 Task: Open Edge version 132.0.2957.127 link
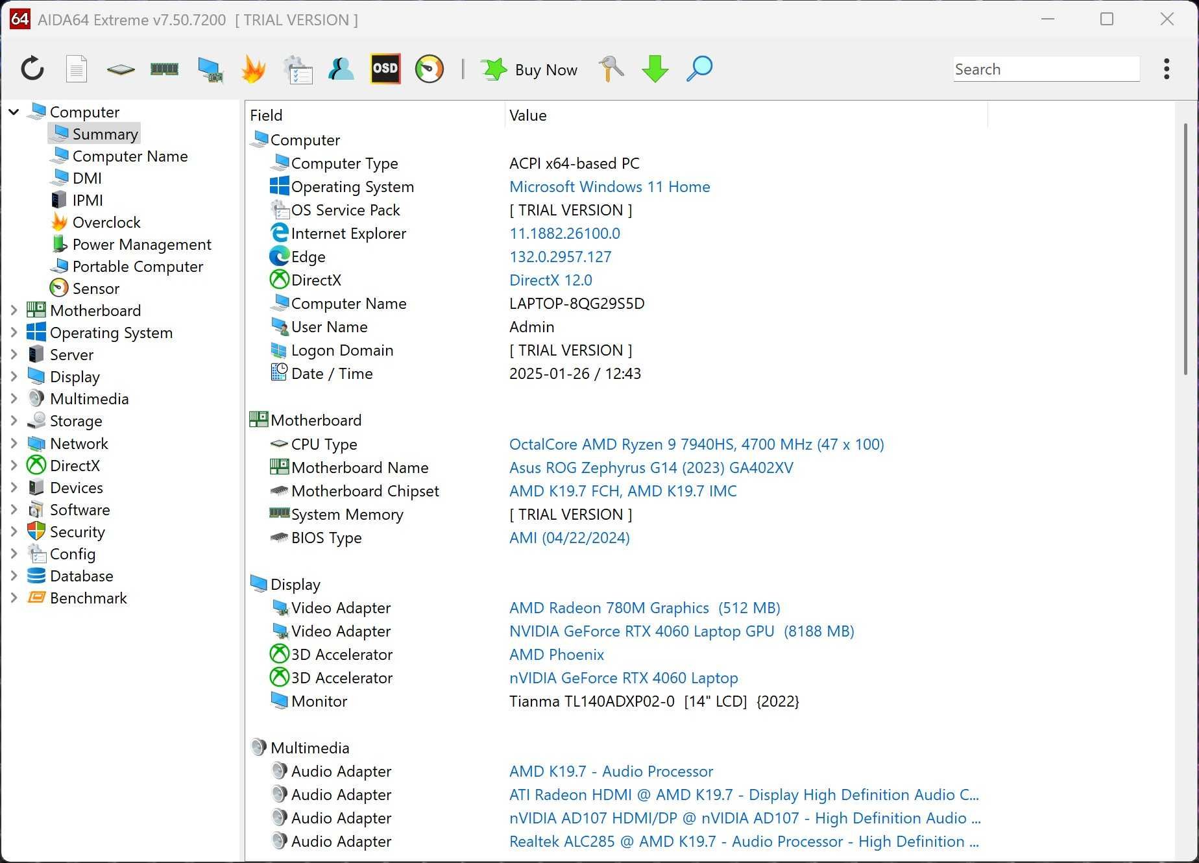pos(560,257)
